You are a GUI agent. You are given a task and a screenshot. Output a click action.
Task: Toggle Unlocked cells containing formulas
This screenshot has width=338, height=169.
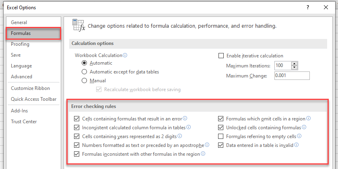221,128
